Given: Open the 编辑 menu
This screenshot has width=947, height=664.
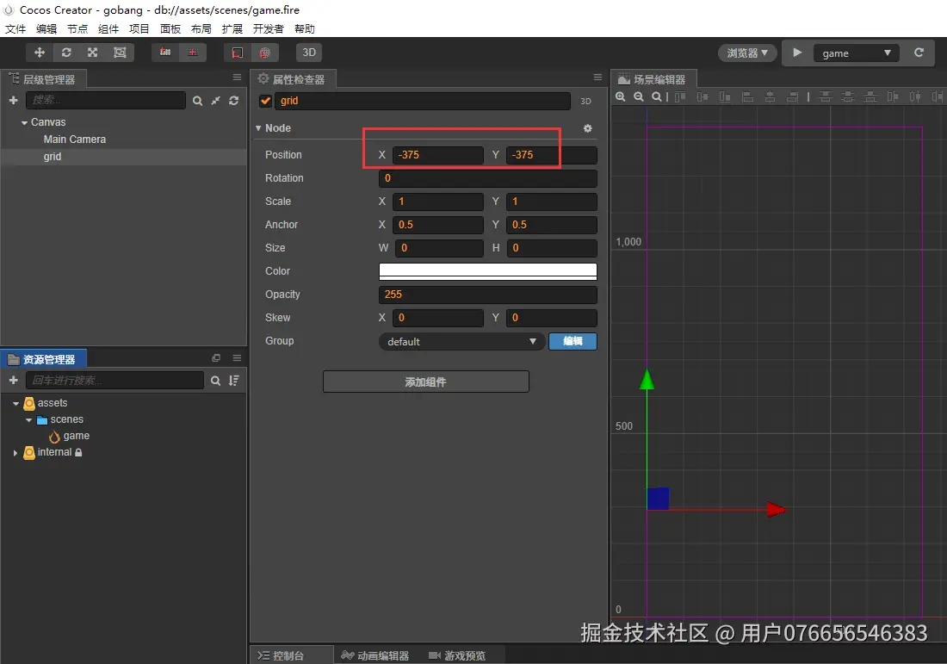Looking at the screenshot, I should pos(46,29).
